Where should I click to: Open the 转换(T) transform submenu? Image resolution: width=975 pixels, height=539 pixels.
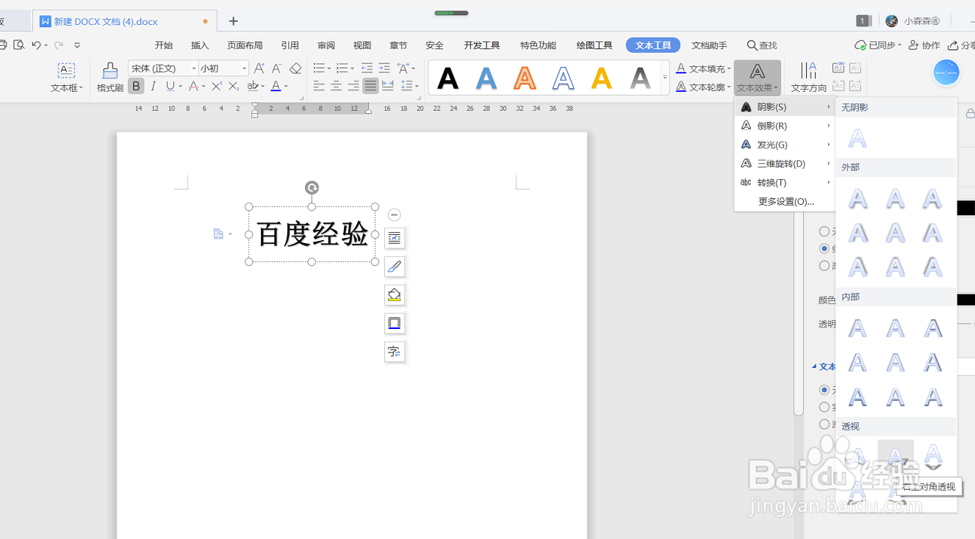[785, 183]
